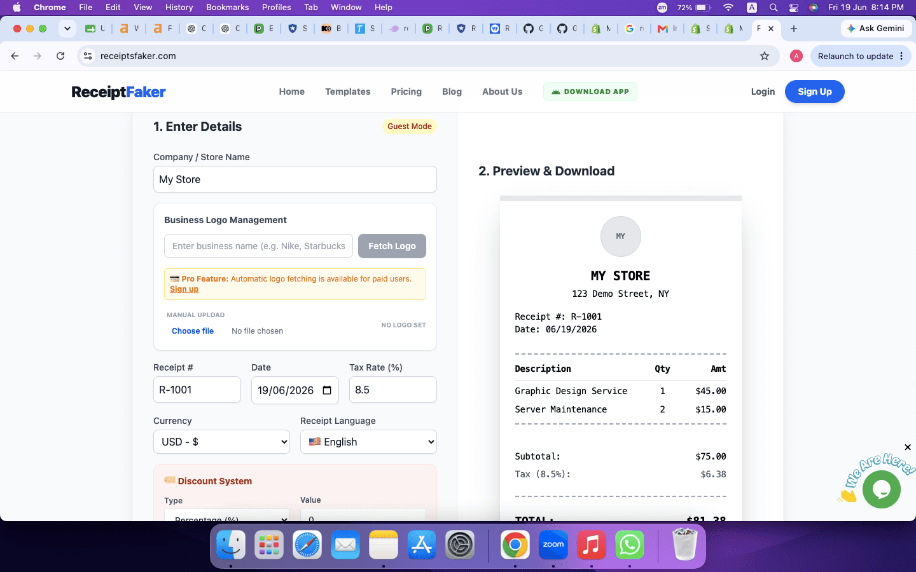
Task: Reload the page with the refresh icon
Action: (x=60, y=56)
